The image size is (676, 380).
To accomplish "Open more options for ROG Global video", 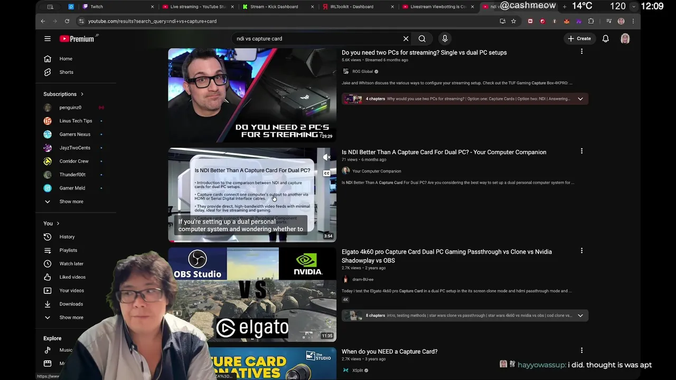I will 581,52.
